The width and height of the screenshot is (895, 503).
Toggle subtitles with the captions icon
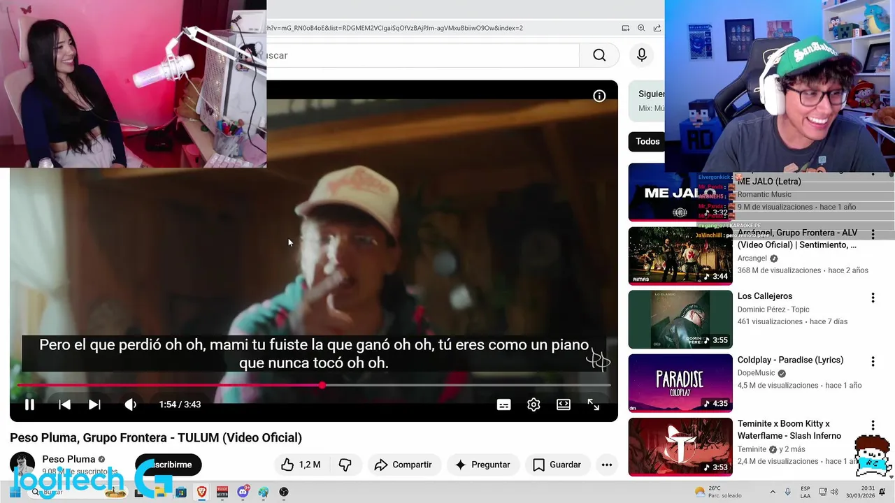[x=503, y=404]
